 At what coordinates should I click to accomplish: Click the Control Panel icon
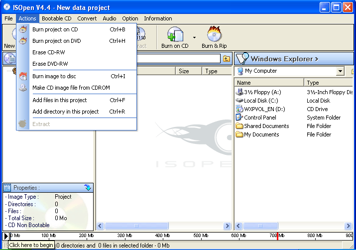239,118
